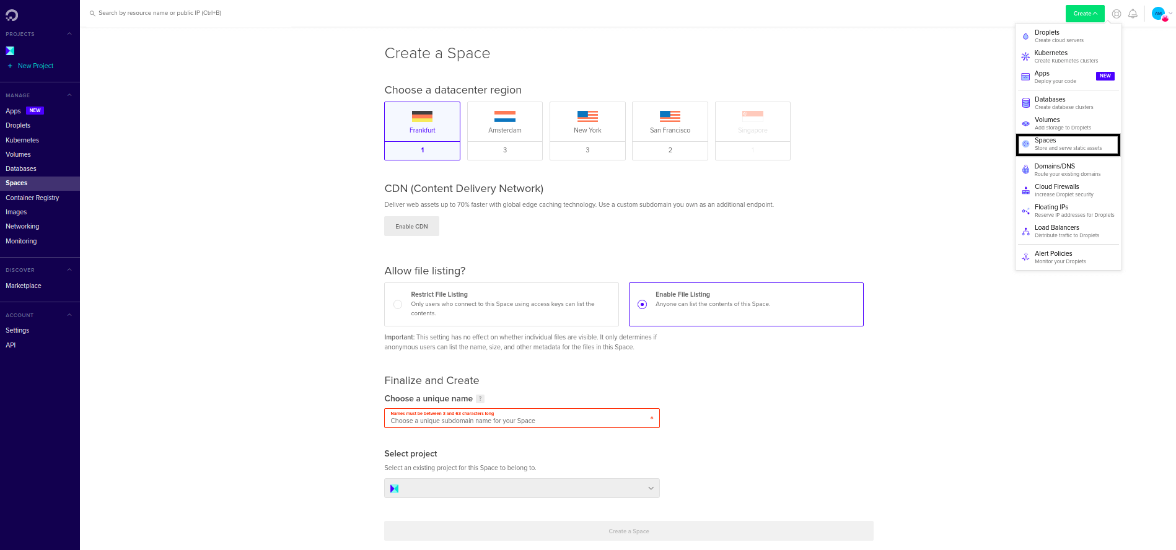Click the Volumes icon in Create menu
Viewport: 1176px width, 550px height.
pos(1025,123)
